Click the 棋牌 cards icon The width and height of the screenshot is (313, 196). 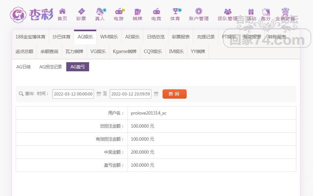(137, 12)
